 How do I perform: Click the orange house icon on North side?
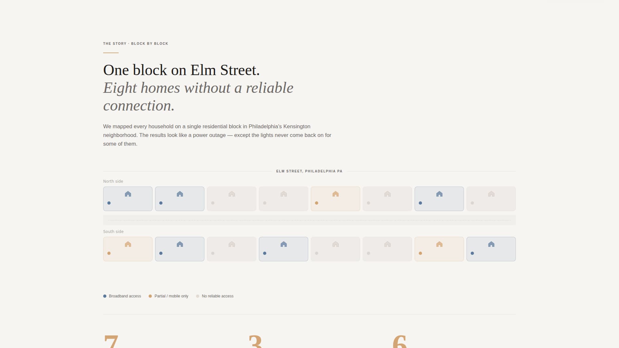tap(336, 194)
